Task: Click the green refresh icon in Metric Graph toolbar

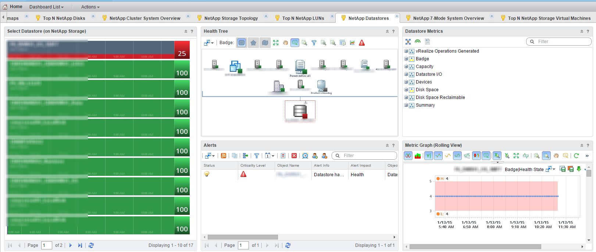Action: [x=576, y=156]
